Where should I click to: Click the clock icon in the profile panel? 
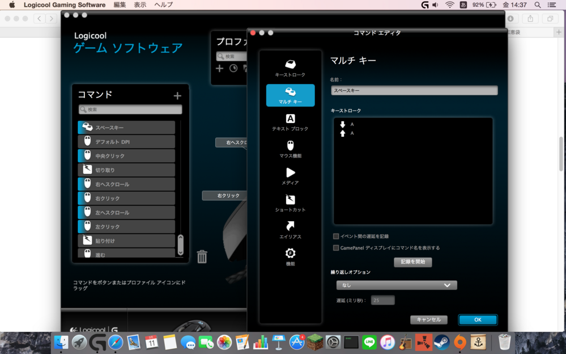tap(233, 68)
